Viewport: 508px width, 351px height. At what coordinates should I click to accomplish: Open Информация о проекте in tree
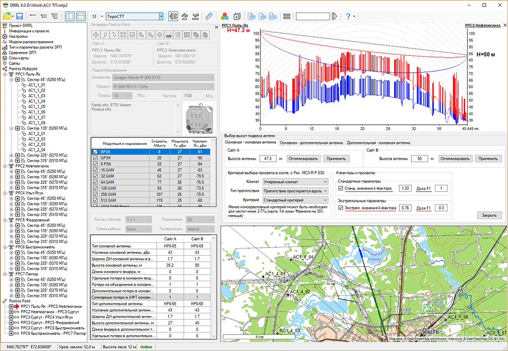29,31
